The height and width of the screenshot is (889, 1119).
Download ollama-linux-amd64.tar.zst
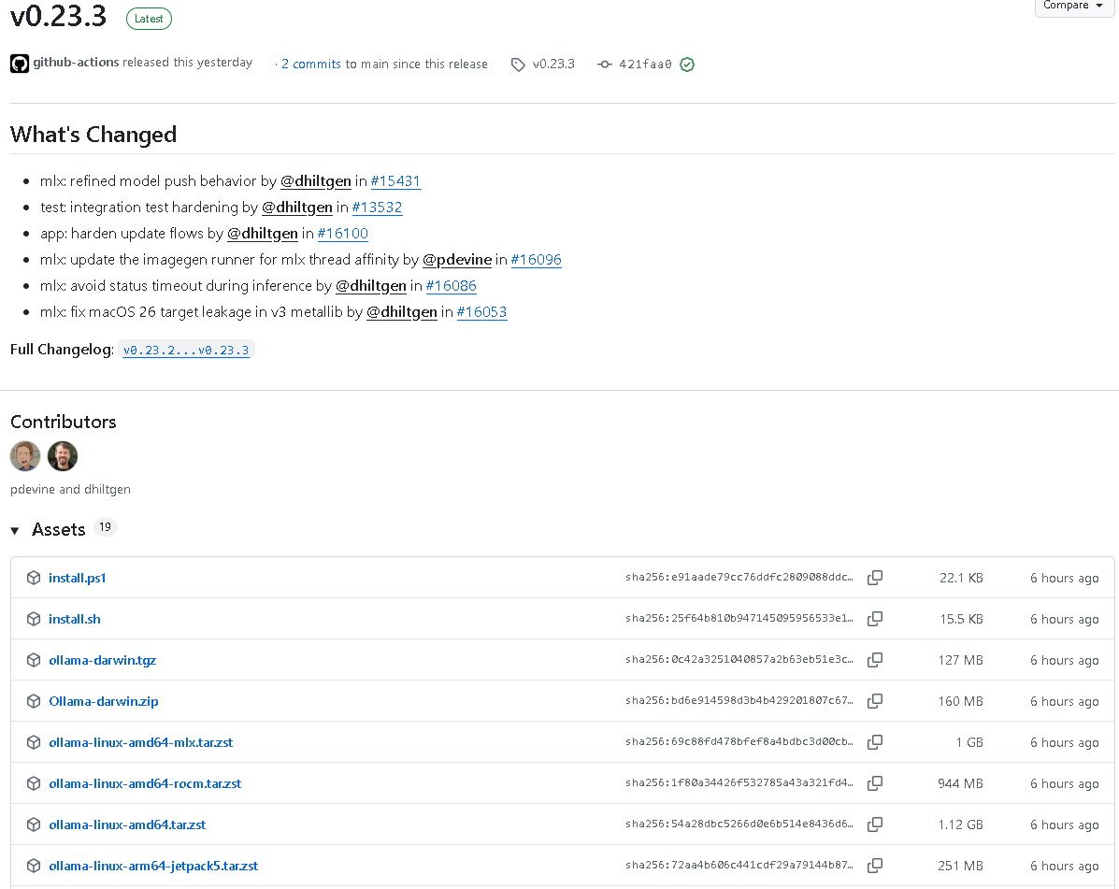[127, 824]
